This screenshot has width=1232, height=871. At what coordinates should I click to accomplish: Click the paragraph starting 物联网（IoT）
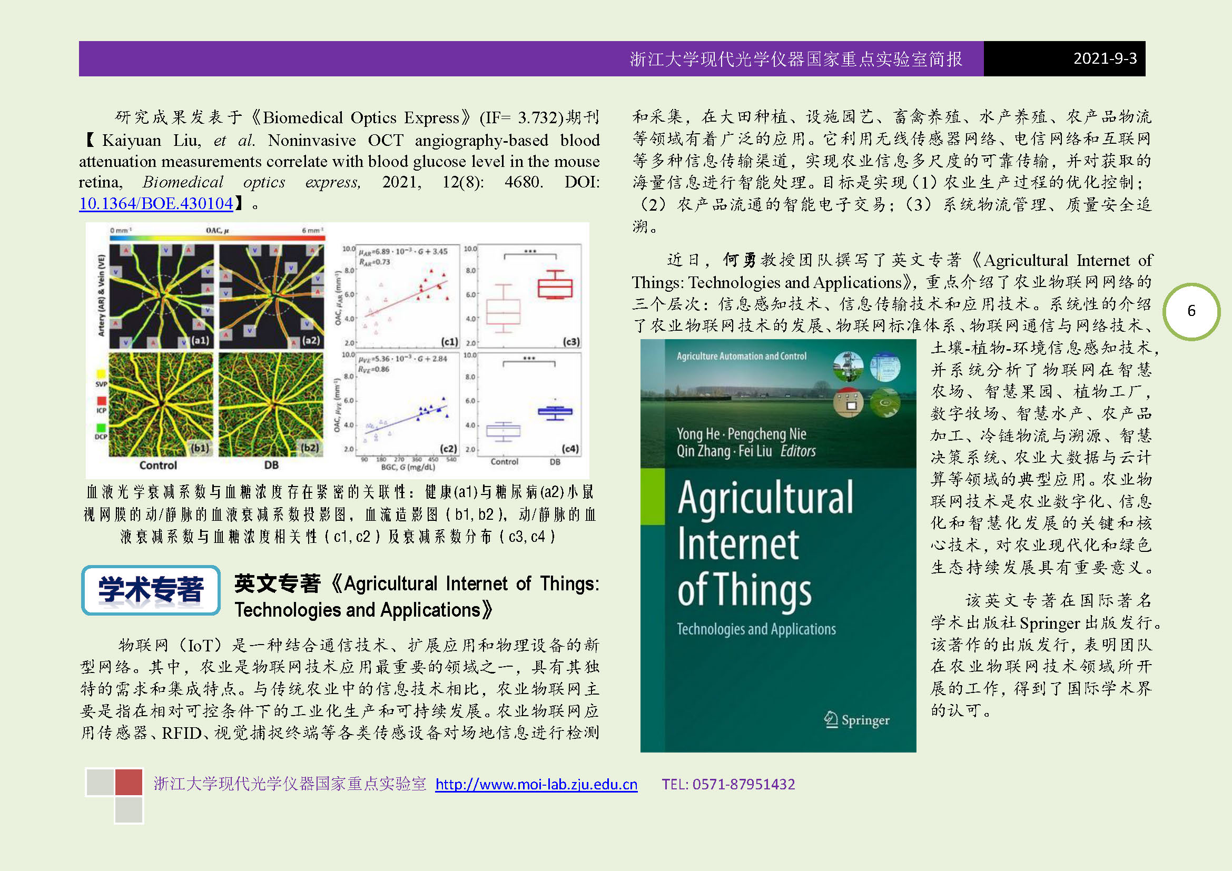pos(340,689)
